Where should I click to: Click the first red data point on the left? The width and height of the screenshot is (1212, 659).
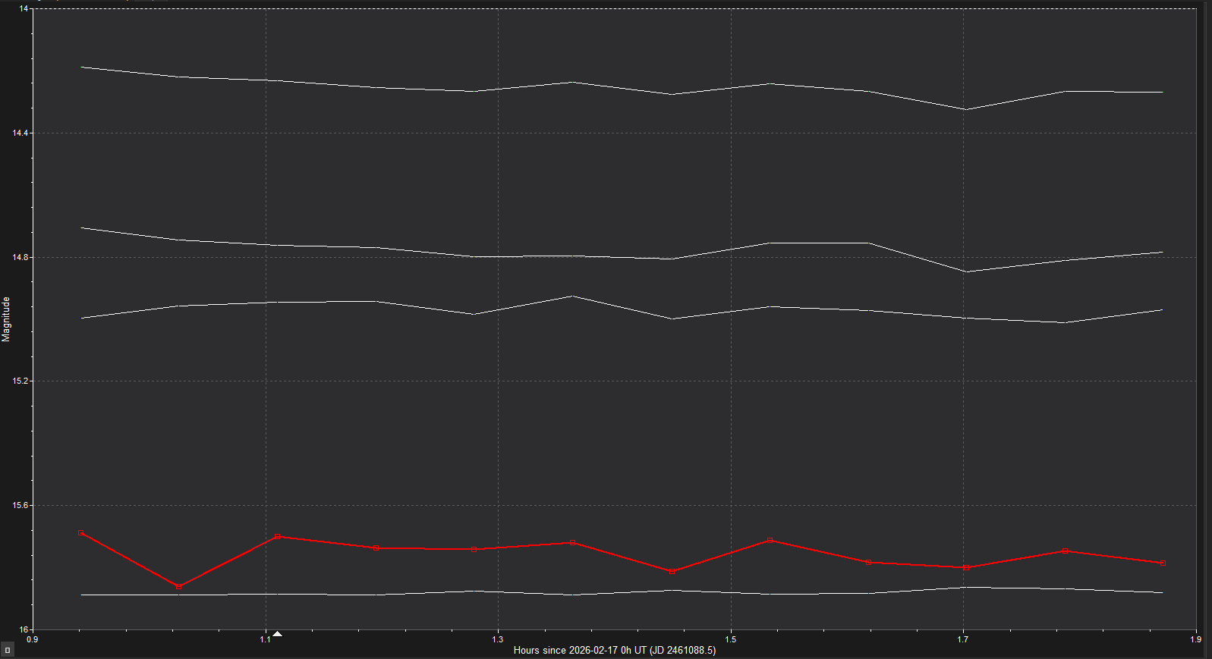[x=81, y=533]
